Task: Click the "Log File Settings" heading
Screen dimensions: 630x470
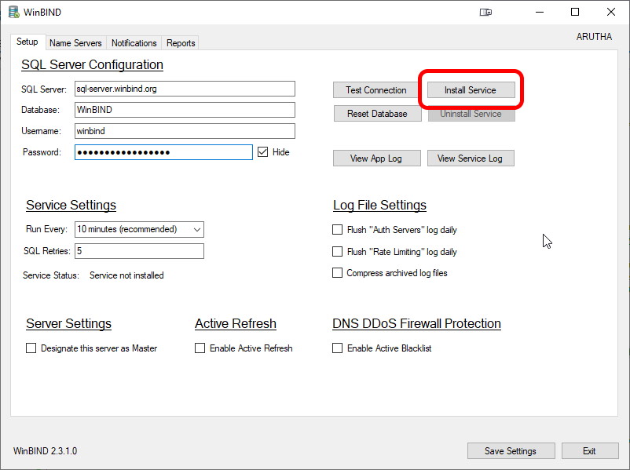Action: click(379, 205)
